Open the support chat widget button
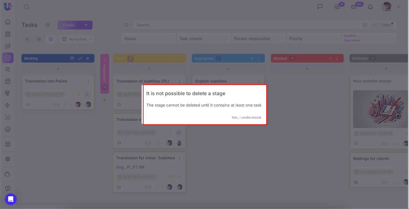Viewport: 409px width, 209px height. 11,199
